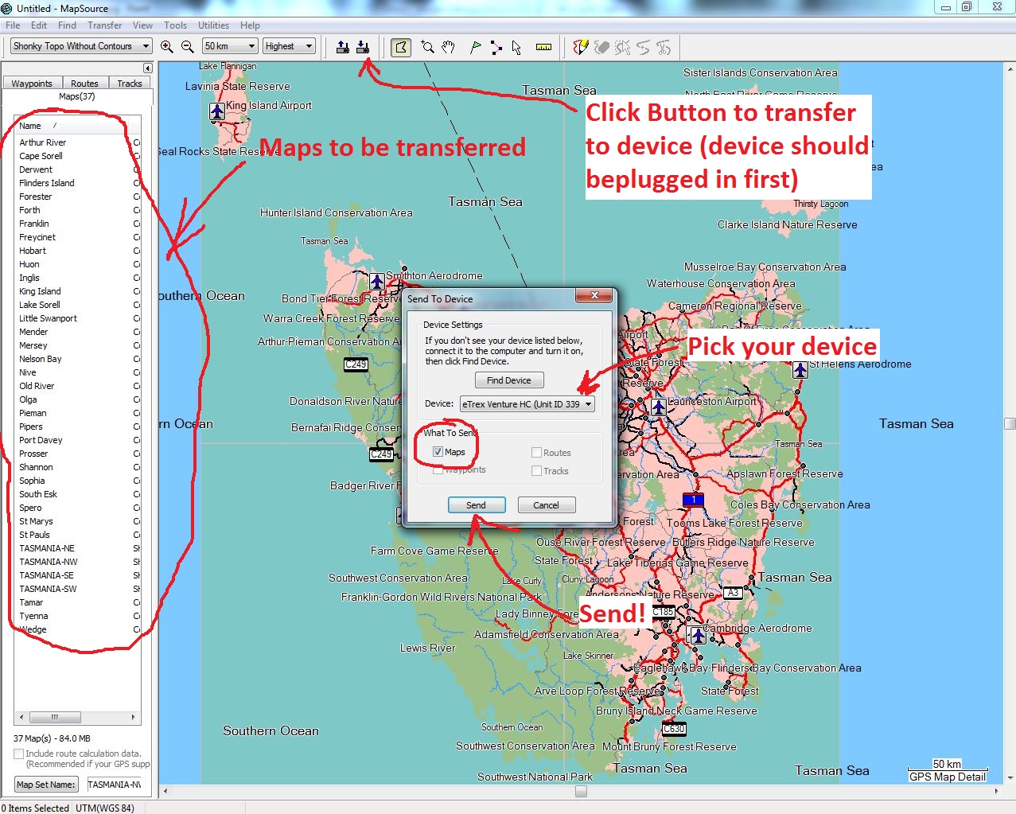The image size is (1016, 814).
Task: Select the Waypoint flag tool
Action: click(x=476, y=47)
